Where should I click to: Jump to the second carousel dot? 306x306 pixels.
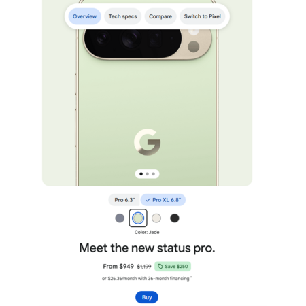coord(147,174)
